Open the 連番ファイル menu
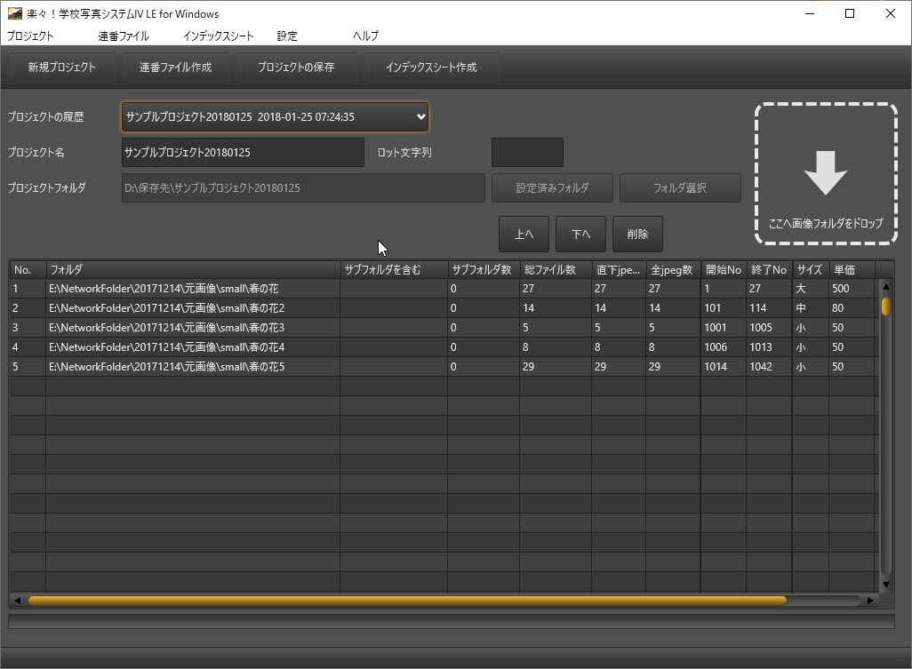 [x=124, y=36]
